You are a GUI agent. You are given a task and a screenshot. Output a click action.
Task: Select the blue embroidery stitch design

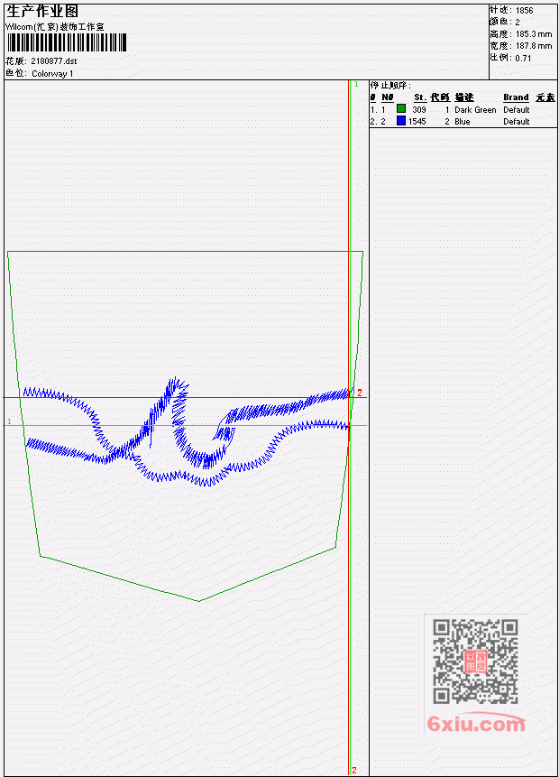click(188, 431)
